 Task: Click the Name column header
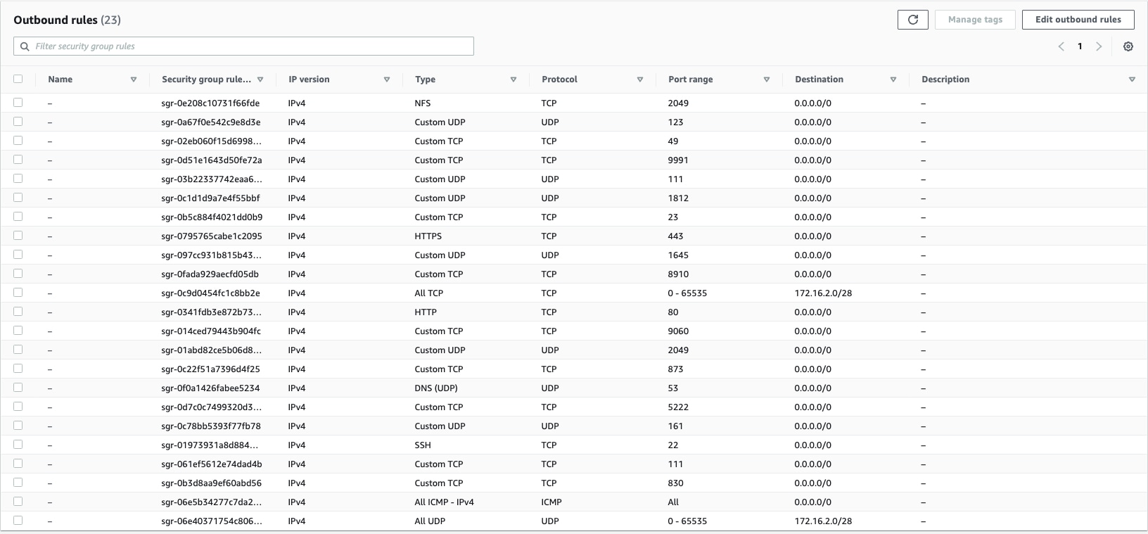pyautogui.click(x=60, y=80)
